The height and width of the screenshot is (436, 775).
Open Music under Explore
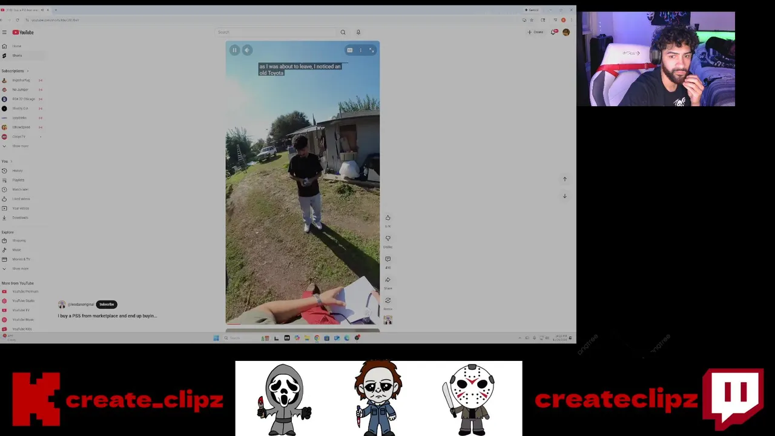pyautogui.click(x=16, y=250)
